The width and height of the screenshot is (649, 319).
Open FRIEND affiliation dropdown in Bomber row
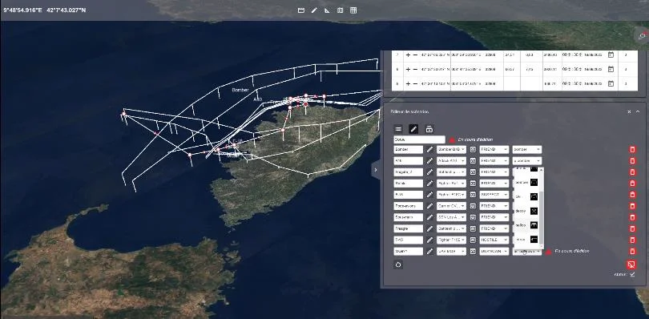pos(494,150)
